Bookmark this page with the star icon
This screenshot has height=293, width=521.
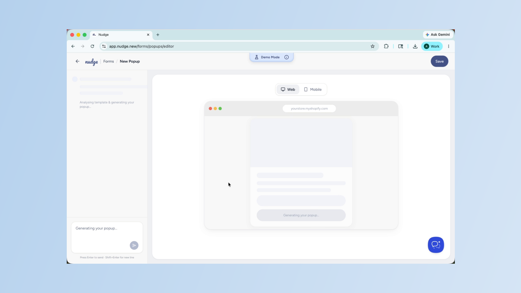click(373, 46)
